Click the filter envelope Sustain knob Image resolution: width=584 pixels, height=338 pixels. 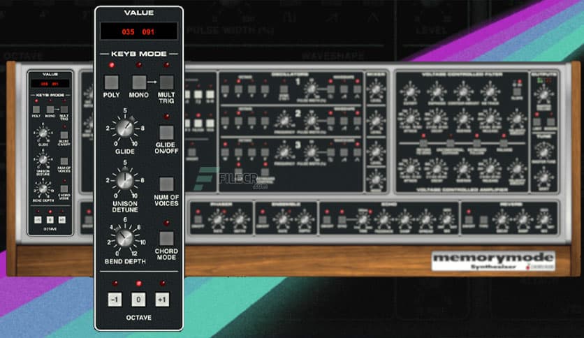(463, 119)
